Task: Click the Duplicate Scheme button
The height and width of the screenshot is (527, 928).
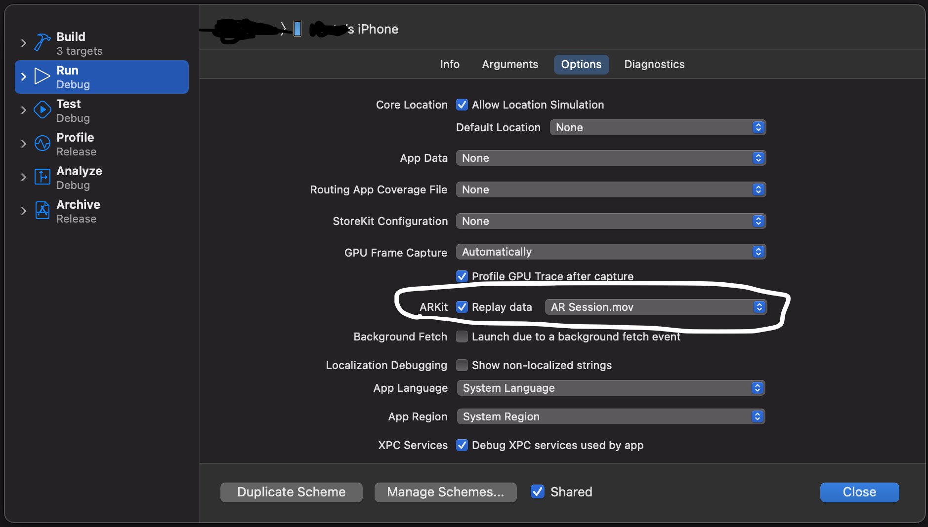Action: (x=292, y=492)
